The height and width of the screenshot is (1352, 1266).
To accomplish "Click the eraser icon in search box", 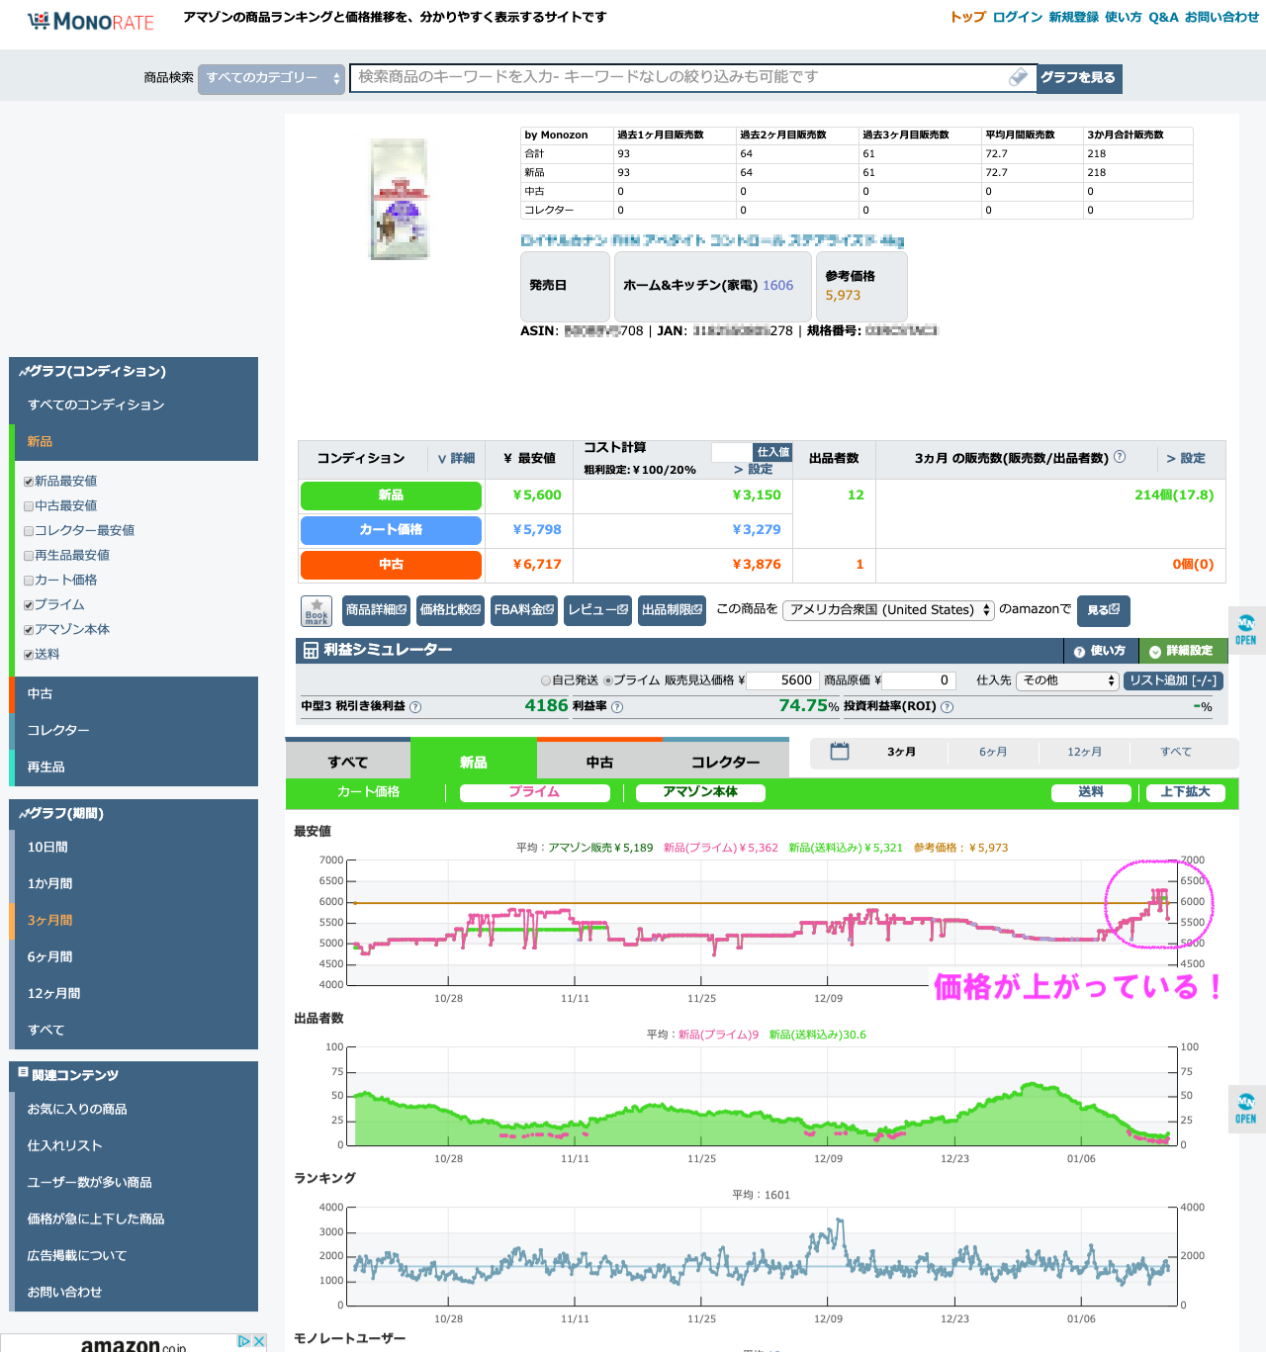I will coord(1018,77).
